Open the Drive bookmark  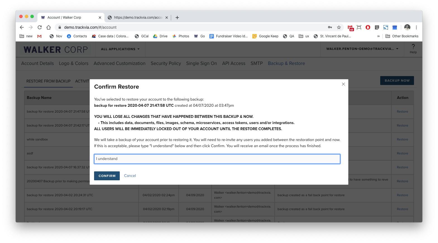tap(160, 36)
